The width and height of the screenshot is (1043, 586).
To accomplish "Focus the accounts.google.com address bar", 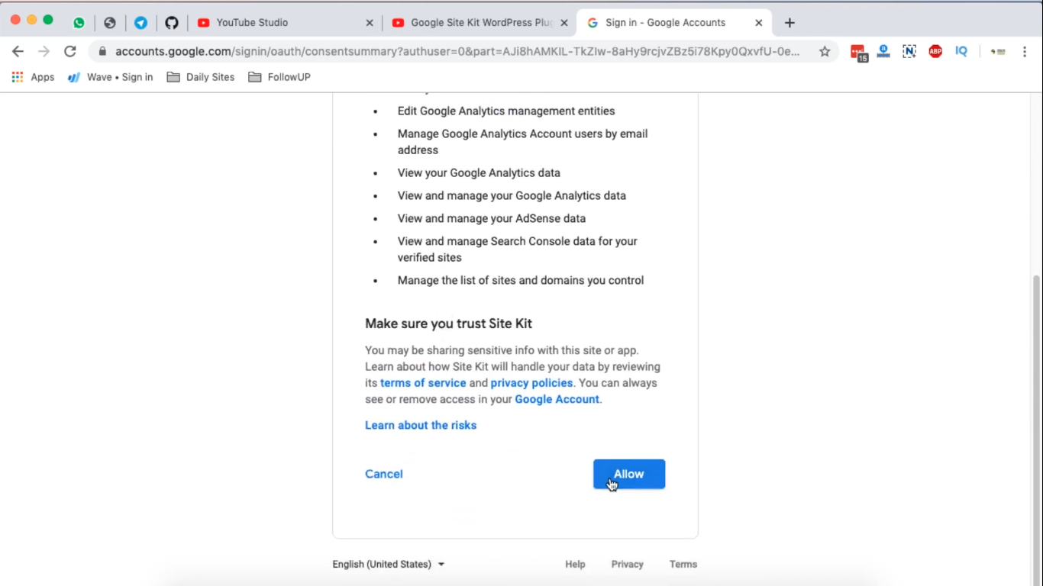I will click(458, 52).
